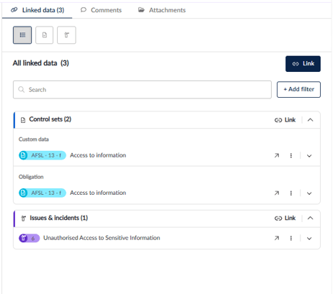The height and width of the screenshot is (294, 333).
Task: Open the more options menu for Custom data item
Action: click(291, 155)
